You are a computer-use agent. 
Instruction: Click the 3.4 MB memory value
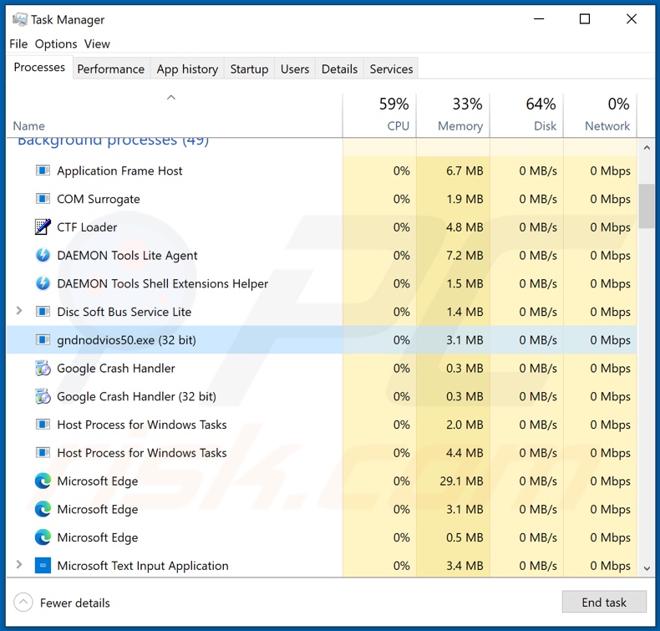coord(465,566)
